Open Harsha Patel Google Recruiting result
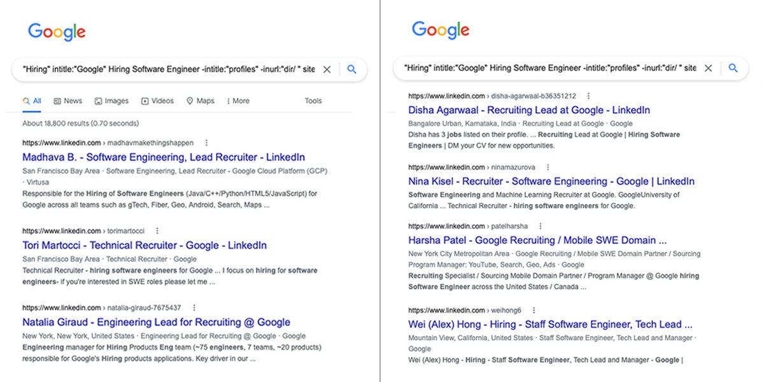Viewport: 764px width, 382px height. click(x=537, y=240)
